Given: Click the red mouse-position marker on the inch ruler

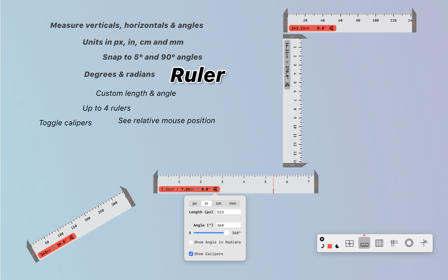Looking at the screenshot, I should 273,184.
